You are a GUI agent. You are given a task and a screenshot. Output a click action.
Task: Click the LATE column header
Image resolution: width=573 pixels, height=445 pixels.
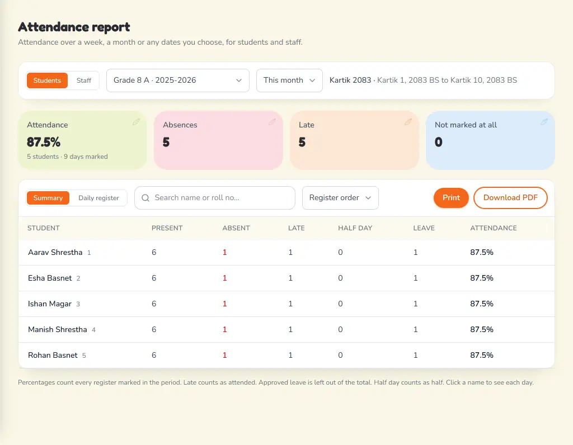pos(297,228)
